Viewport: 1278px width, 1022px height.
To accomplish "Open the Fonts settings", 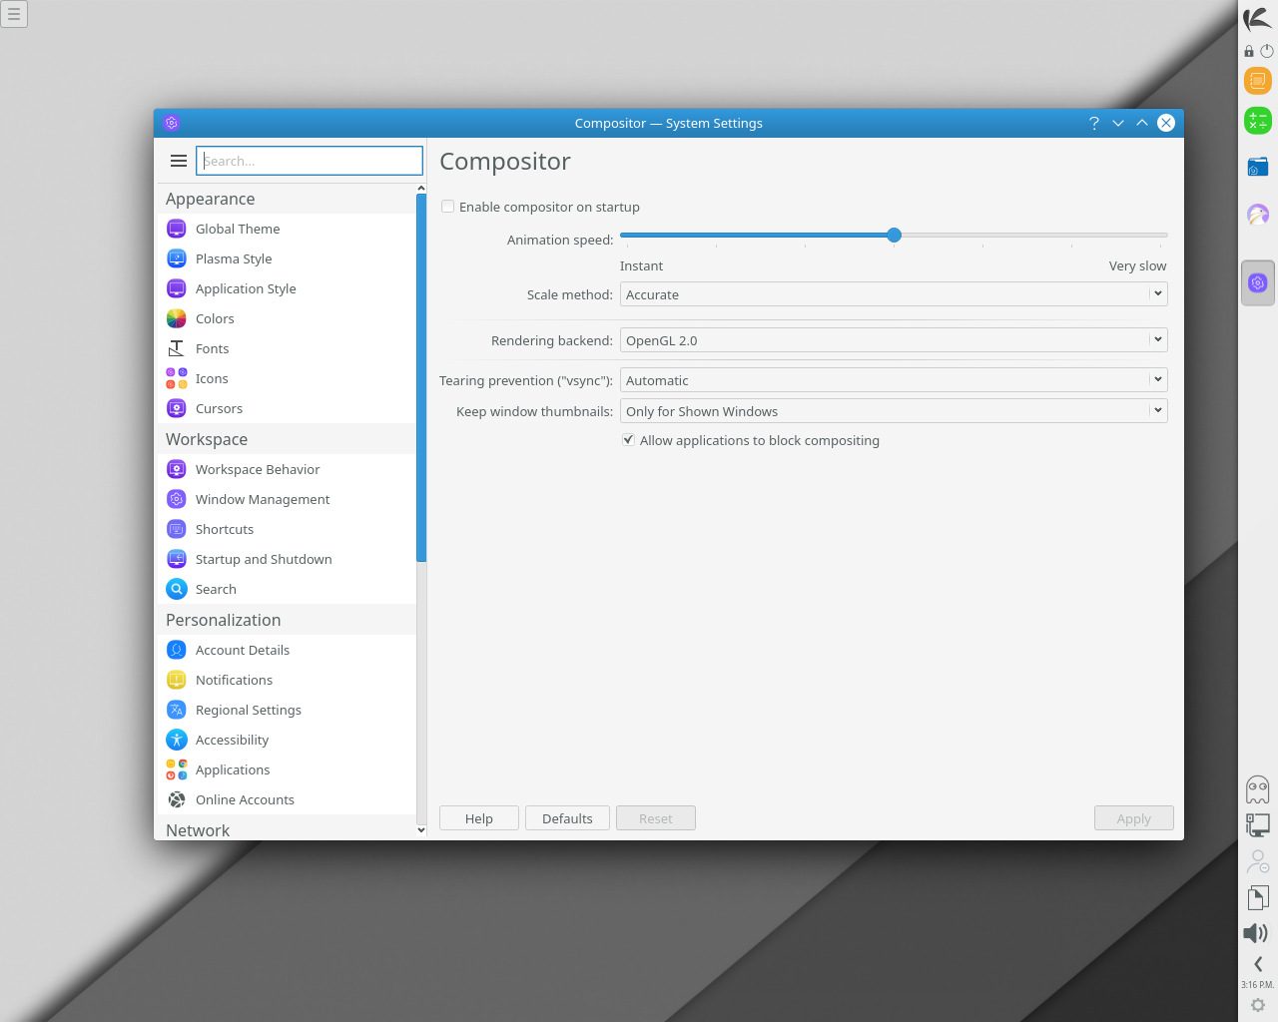I will click(x=286, y=348).
